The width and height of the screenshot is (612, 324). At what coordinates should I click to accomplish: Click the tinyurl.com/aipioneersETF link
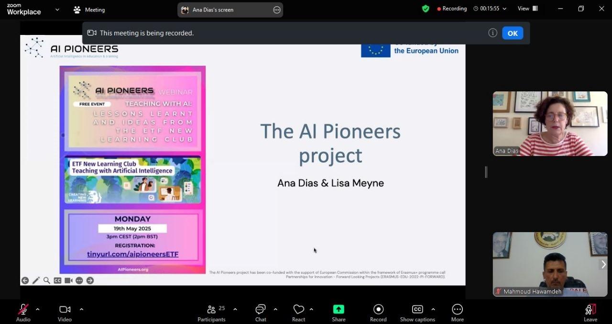tap(133, 254)
